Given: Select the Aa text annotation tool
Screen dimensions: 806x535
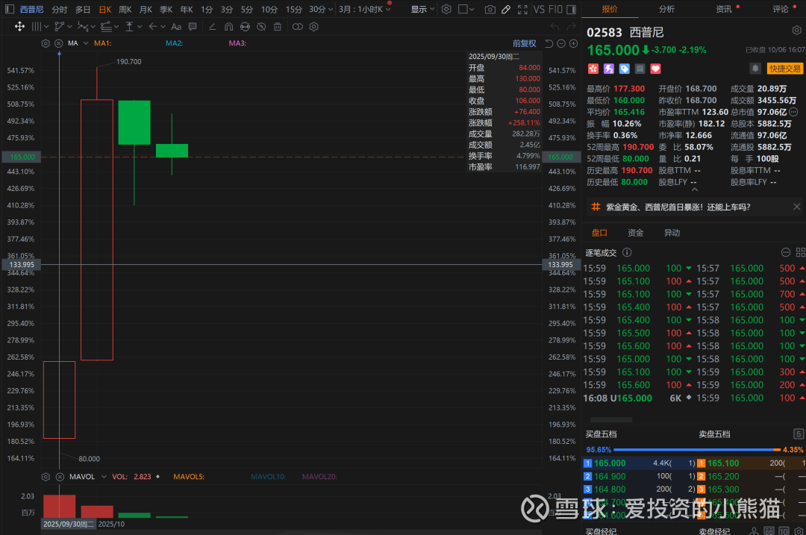Looking at the screenshot, I should 176,27.
